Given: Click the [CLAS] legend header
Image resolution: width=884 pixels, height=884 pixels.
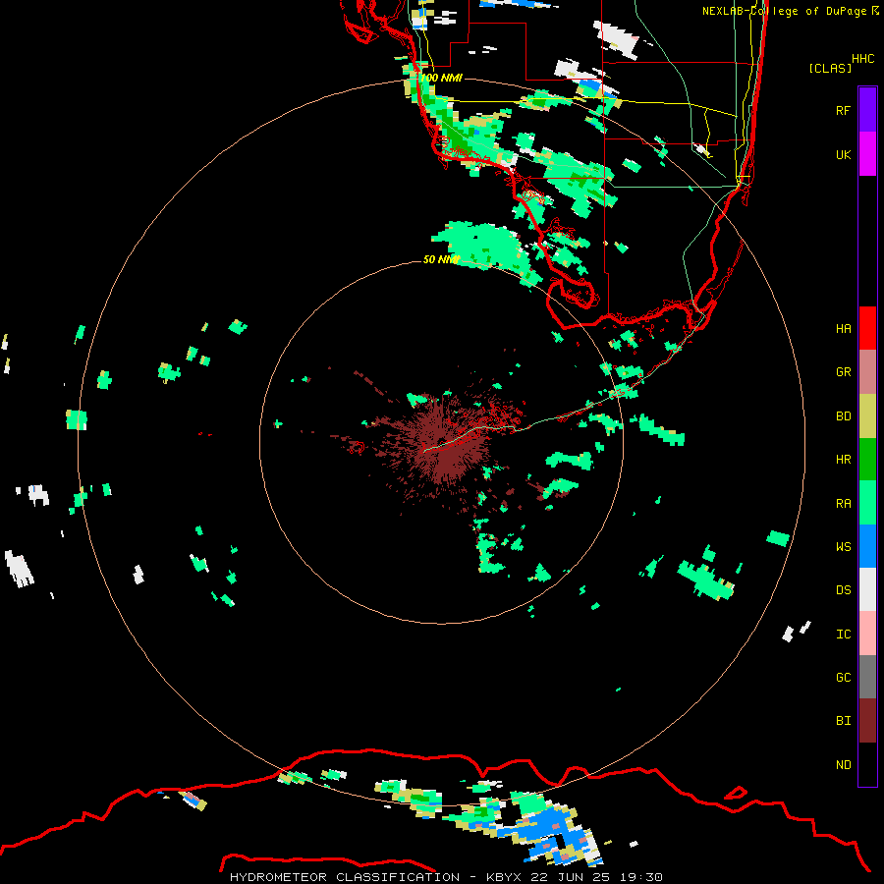Looking at the screenshot, I should tap(830, 68).
